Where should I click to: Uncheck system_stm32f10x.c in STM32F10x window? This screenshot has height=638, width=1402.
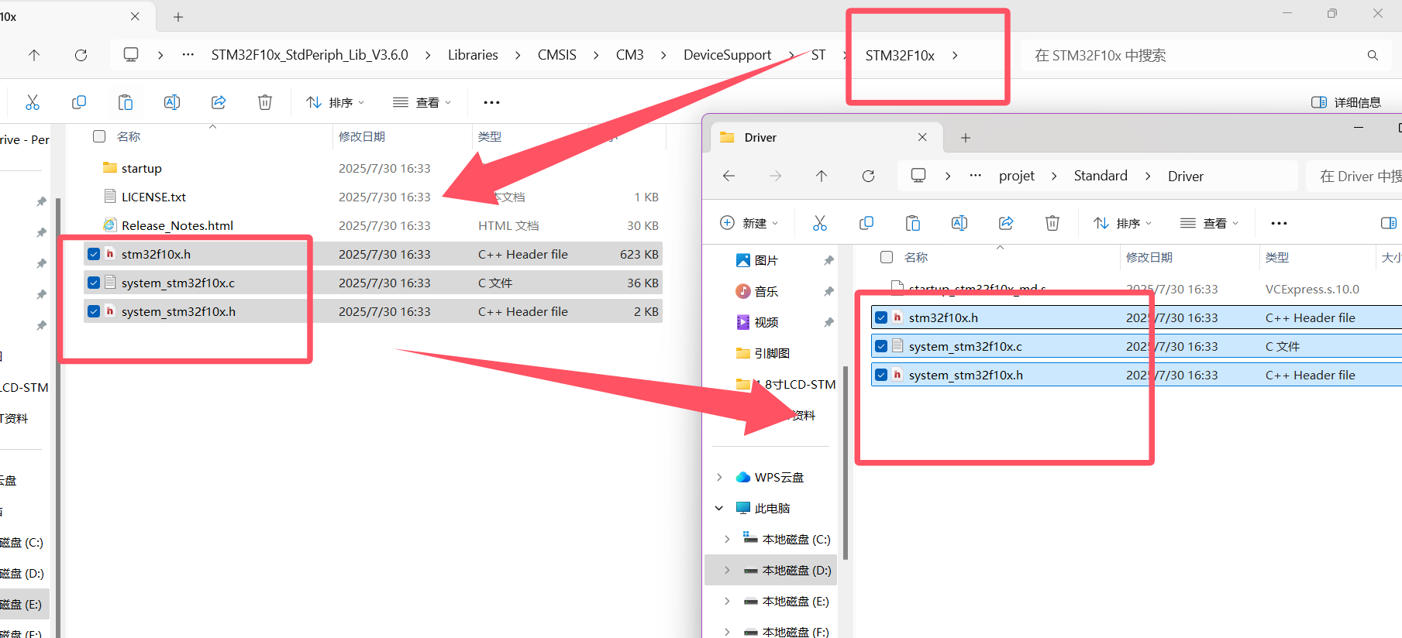94,283
